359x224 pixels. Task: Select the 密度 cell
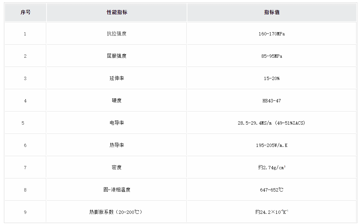(117, 168)
